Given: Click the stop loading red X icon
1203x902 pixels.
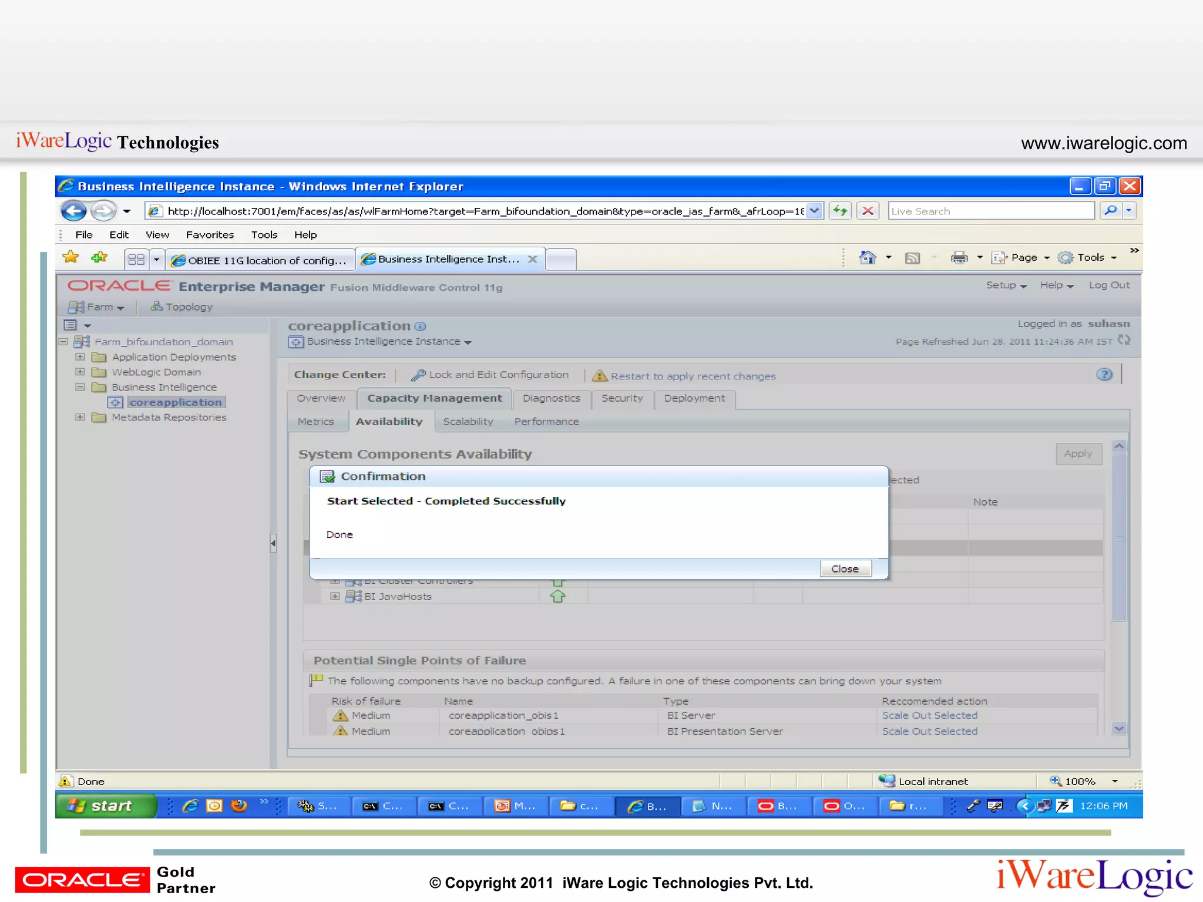Looking at the screenshot, I should [x=868, y=211].
